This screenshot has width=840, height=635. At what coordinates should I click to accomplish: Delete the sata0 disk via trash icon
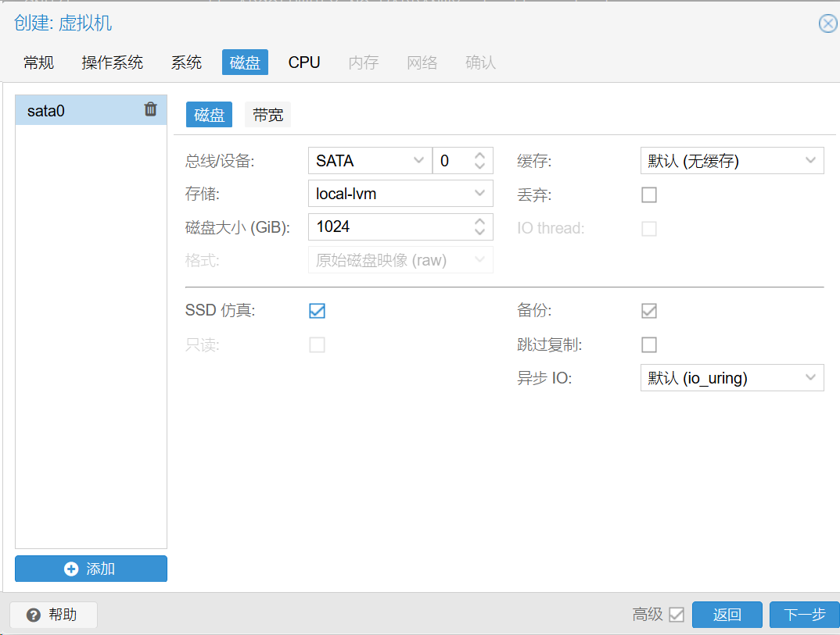pos(150,109)
